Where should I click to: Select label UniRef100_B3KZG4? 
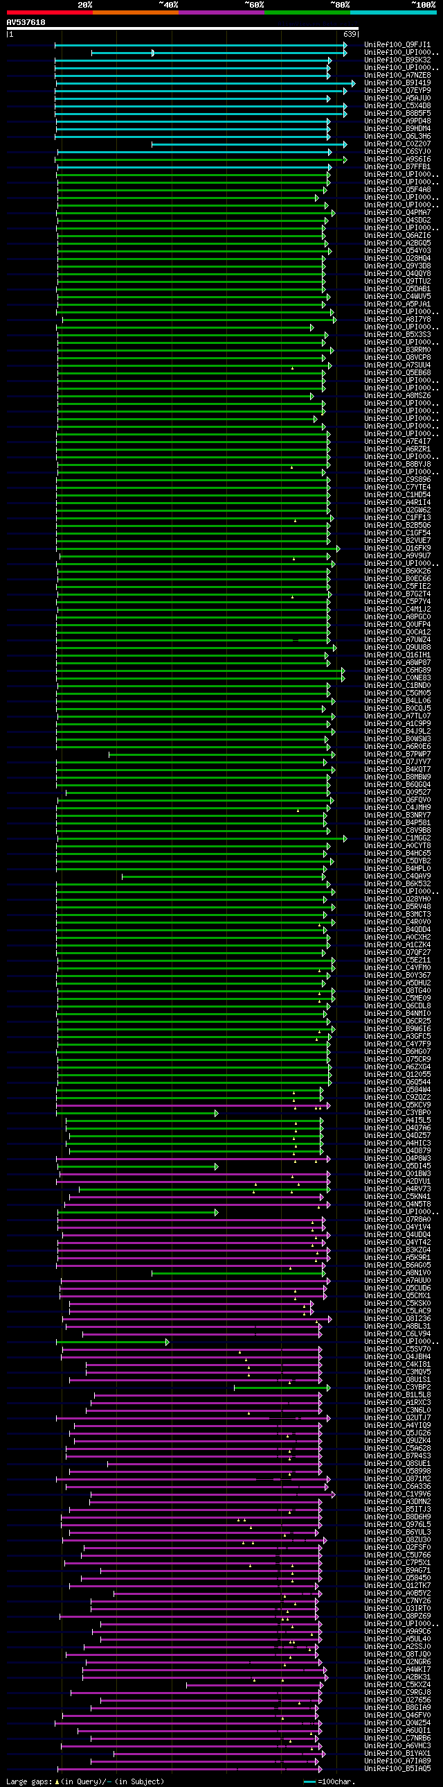(x=397, y=1250)
